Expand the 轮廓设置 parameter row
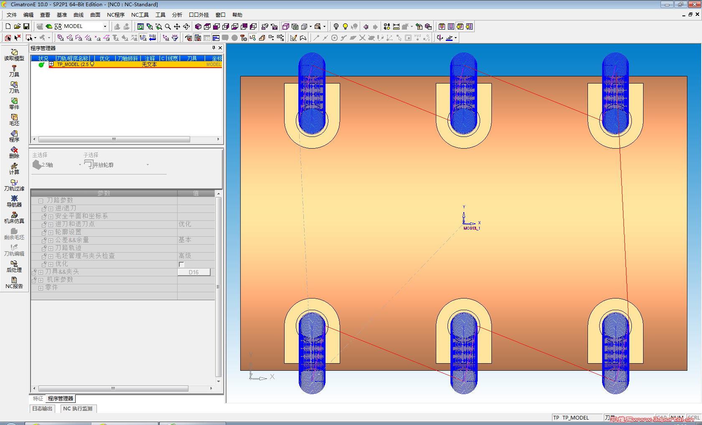The width and height of the screenshot is (702, 425). pos(51,233)
